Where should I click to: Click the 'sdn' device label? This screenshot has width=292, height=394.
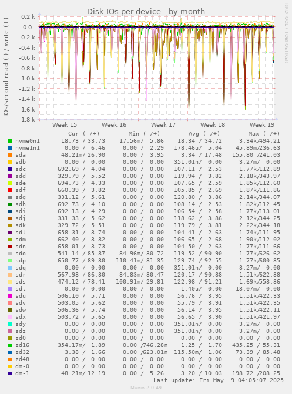point(21,247)
